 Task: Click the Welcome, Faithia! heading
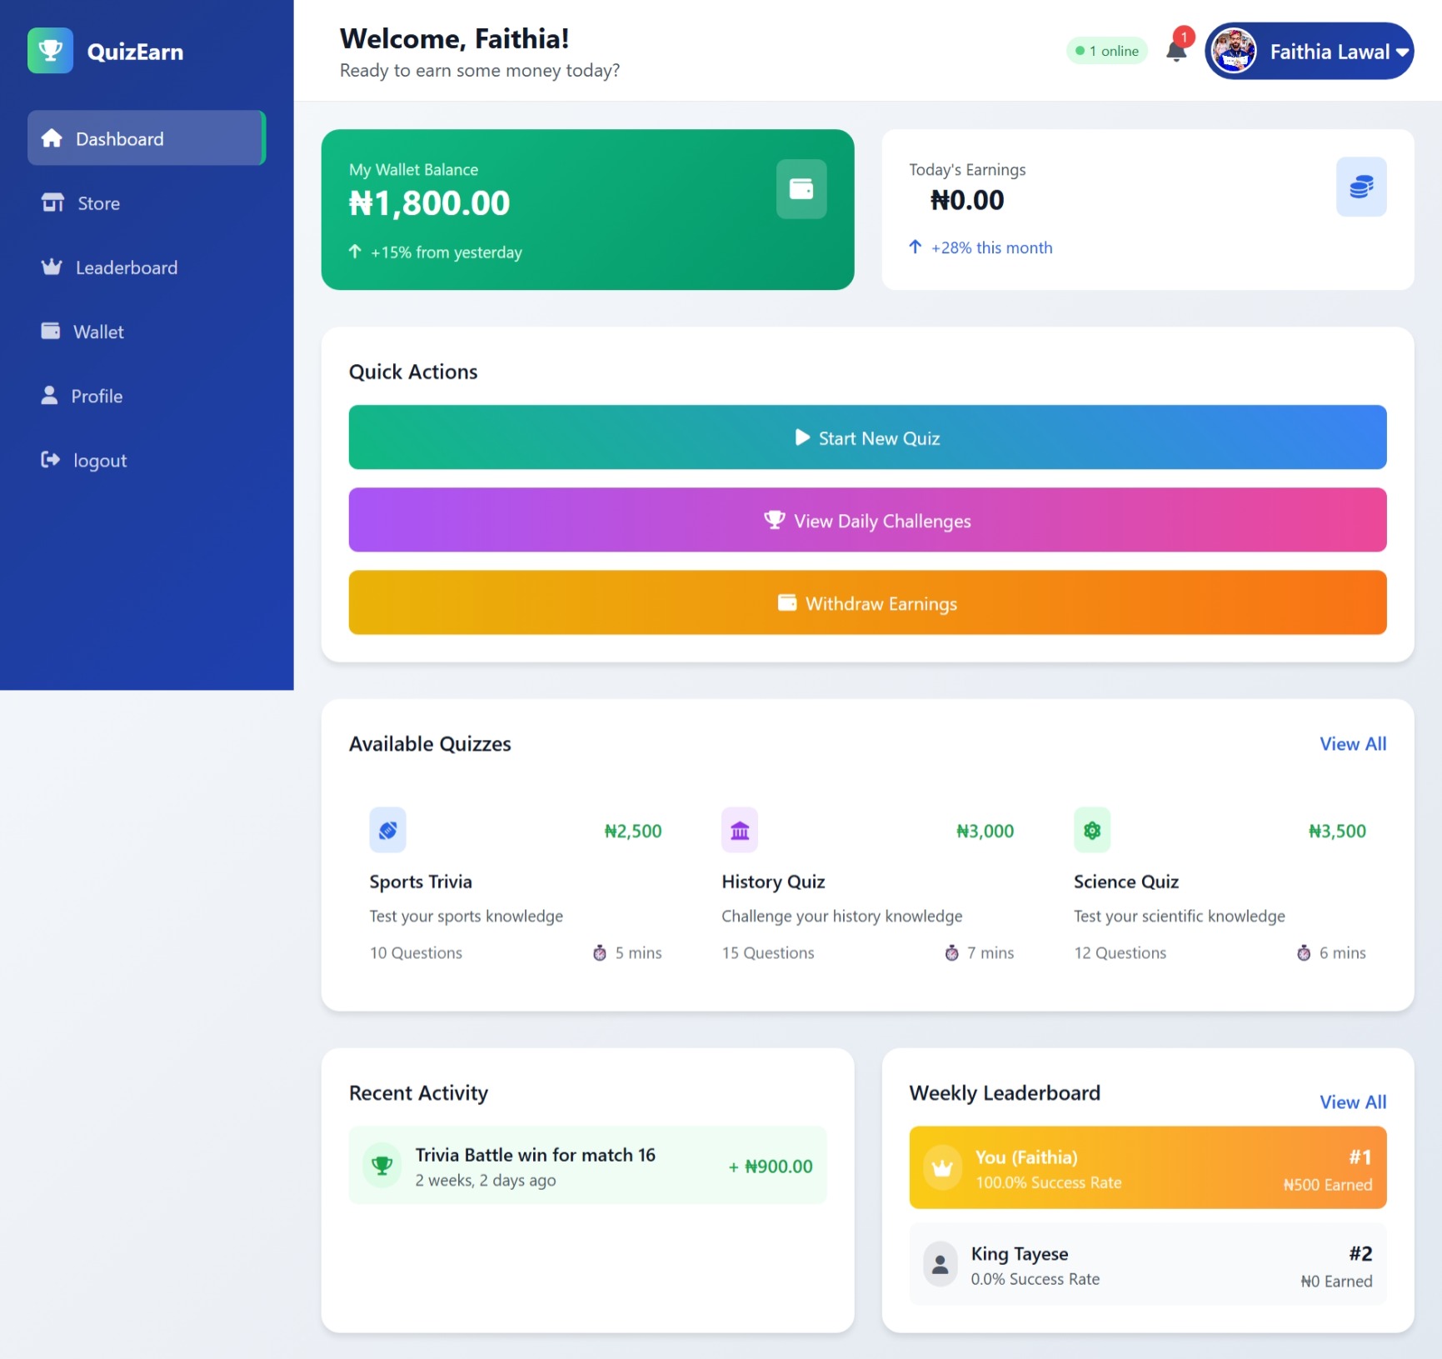point(455,38)
